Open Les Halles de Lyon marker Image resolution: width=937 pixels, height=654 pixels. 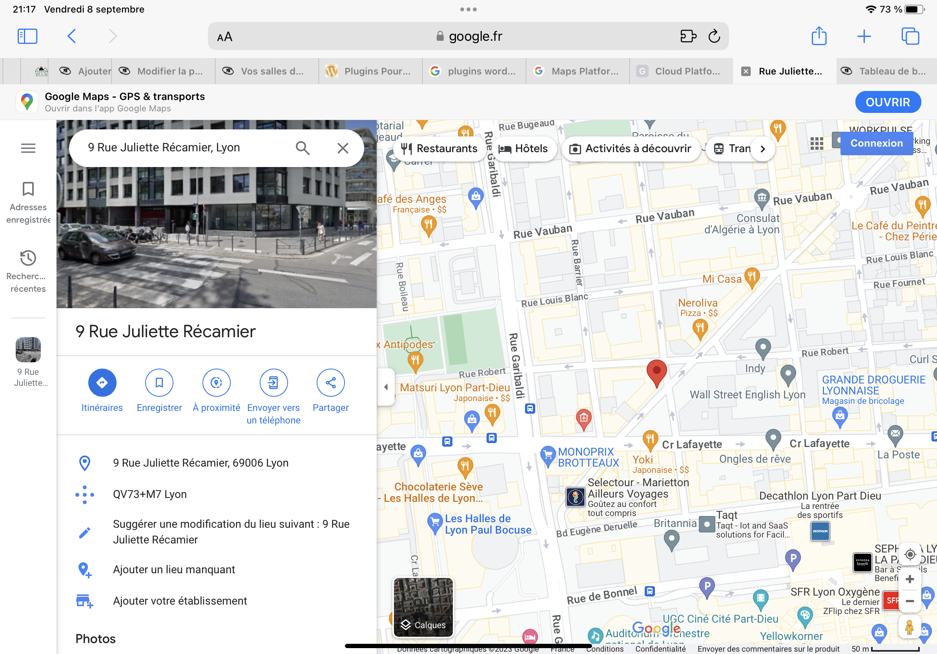pyautogui.click(x=435, y=523)
